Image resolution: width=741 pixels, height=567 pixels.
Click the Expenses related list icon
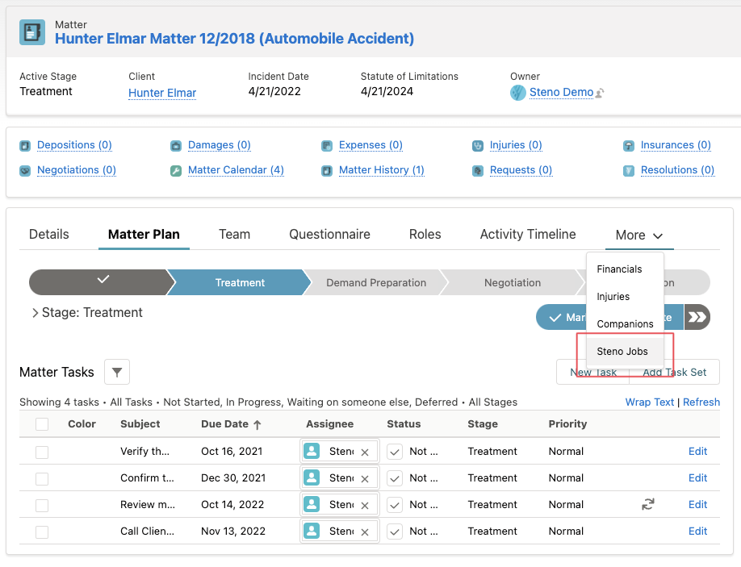[x=327, y=146]
